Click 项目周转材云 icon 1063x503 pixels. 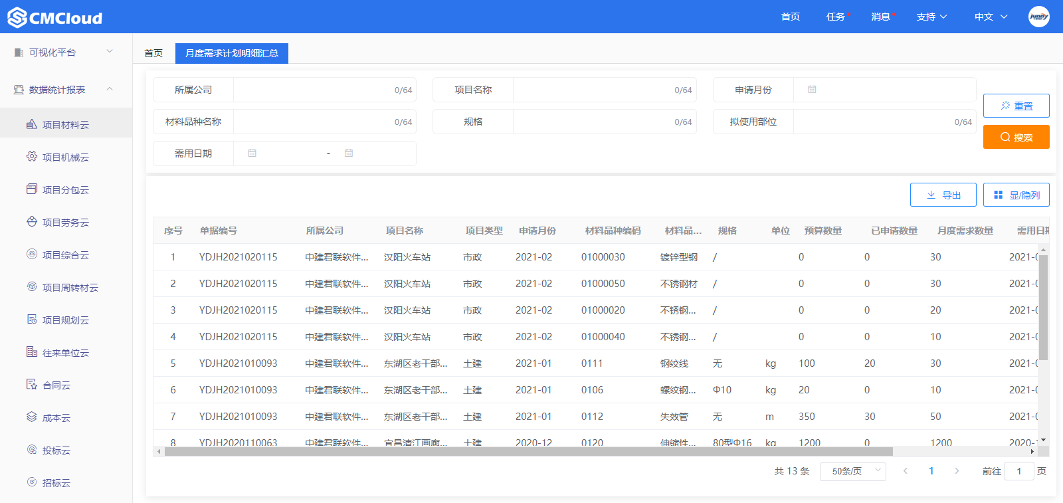[32, 287]
